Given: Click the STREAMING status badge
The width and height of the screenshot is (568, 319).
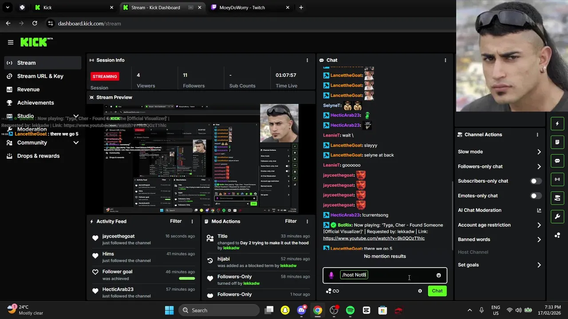Looking at the screenshot, I should 105,77.
